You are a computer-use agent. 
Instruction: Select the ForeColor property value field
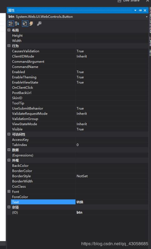pyautogui.click(x=112, y=197)
